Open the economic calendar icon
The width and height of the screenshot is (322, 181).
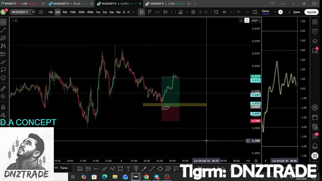[x=315, y=117]
